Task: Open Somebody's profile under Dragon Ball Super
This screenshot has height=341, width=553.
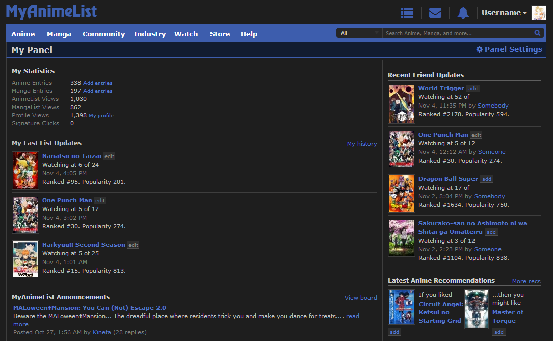Action: point(489,196)
